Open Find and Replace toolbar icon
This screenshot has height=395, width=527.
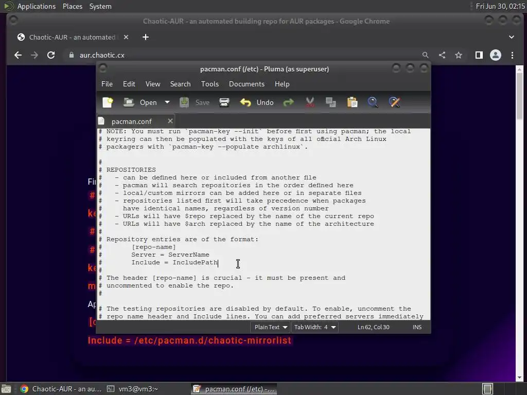394,102
